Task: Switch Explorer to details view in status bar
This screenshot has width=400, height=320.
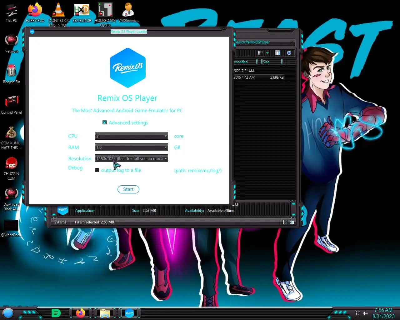Action: coord(285,222)
